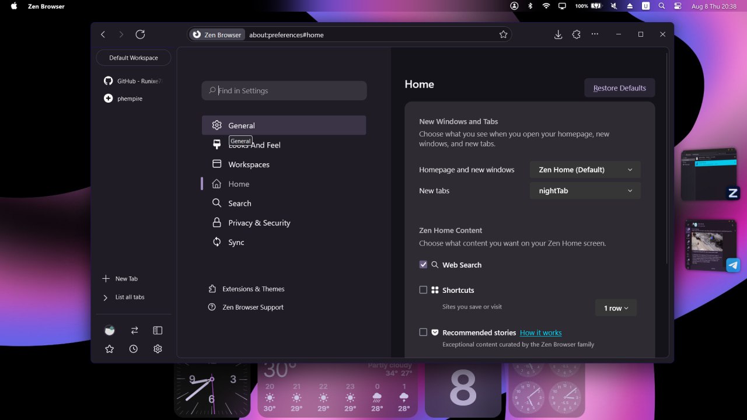Screen dimensions: 747x420
Task: Toggle the sidebar panel layout icon
Action: click(x=158, y=330)
